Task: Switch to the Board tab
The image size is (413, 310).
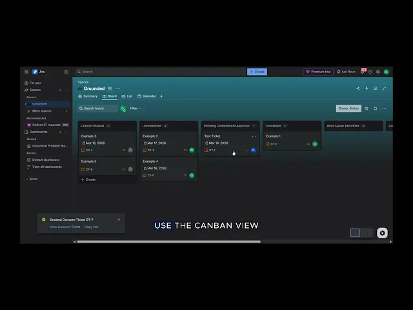Action: tap(110, 96)
